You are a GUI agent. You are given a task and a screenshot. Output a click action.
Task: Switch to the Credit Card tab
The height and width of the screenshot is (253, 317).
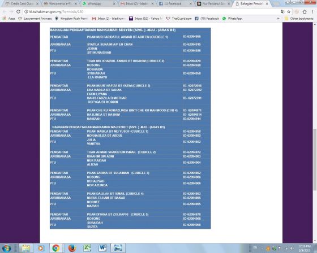click(x=22, y=3)
